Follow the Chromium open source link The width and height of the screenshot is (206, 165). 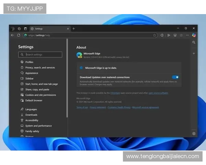(x=115, y=93)
